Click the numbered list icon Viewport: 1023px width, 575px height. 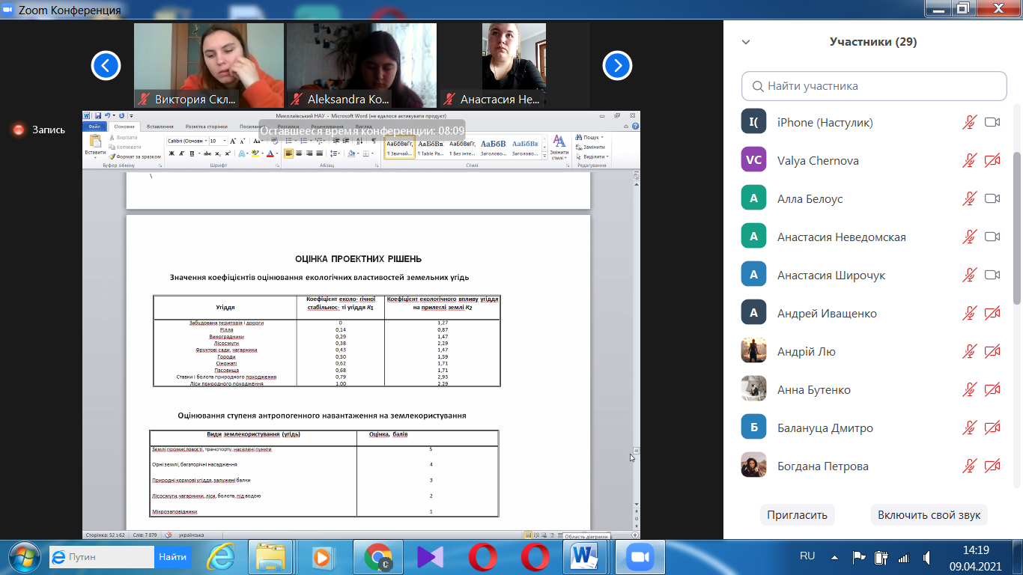point(303,141)
